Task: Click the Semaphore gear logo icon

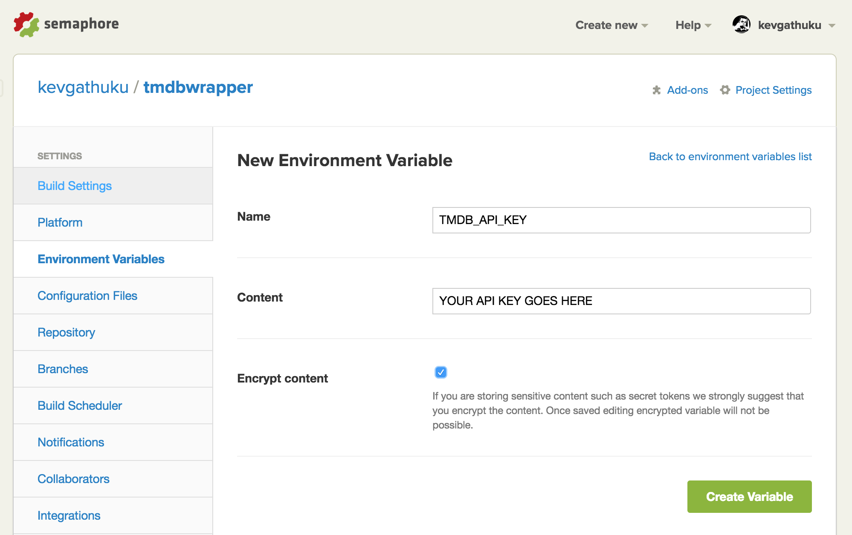Action: 26,24
